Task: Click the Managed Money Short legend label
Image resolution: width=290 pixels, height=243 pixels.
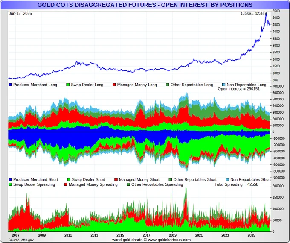Action: (x=139, y=179)
